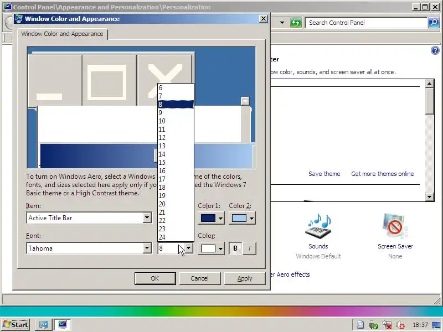443x332 pixels.
Task: Click the Show desktop button icon
Action: click(436, 325)
